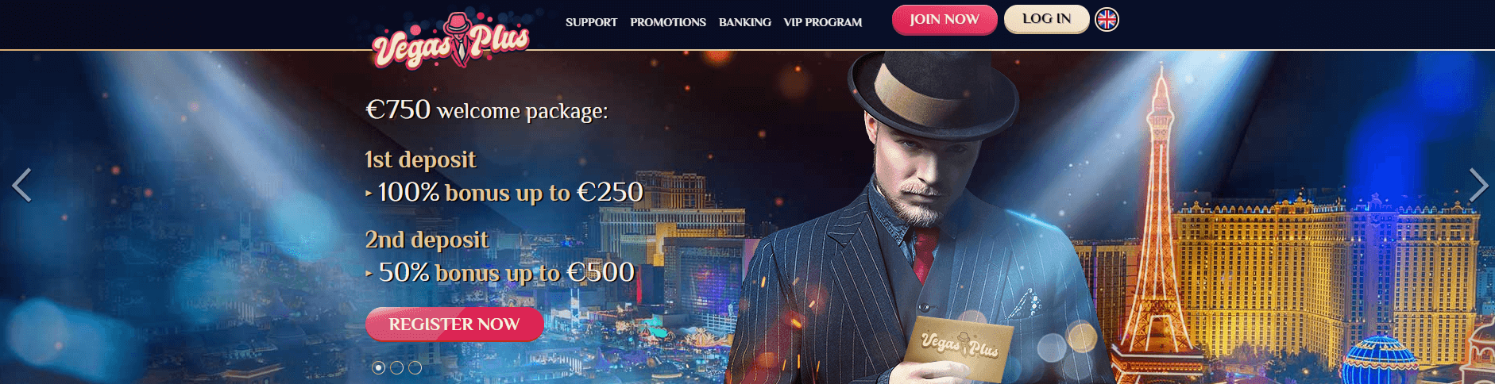Click the Vegas Plus logo
The width and height of the screenshot is (1495, 384).
[450, 40]
